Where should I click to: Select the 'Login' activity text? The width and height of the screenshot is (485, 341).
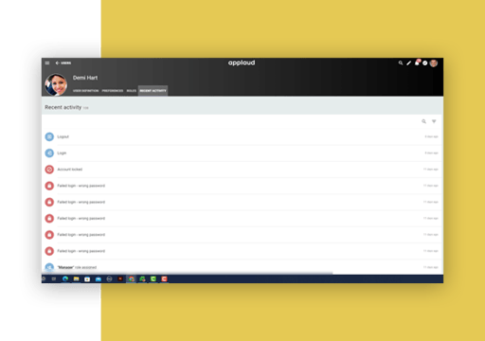(x=62, y=153)
